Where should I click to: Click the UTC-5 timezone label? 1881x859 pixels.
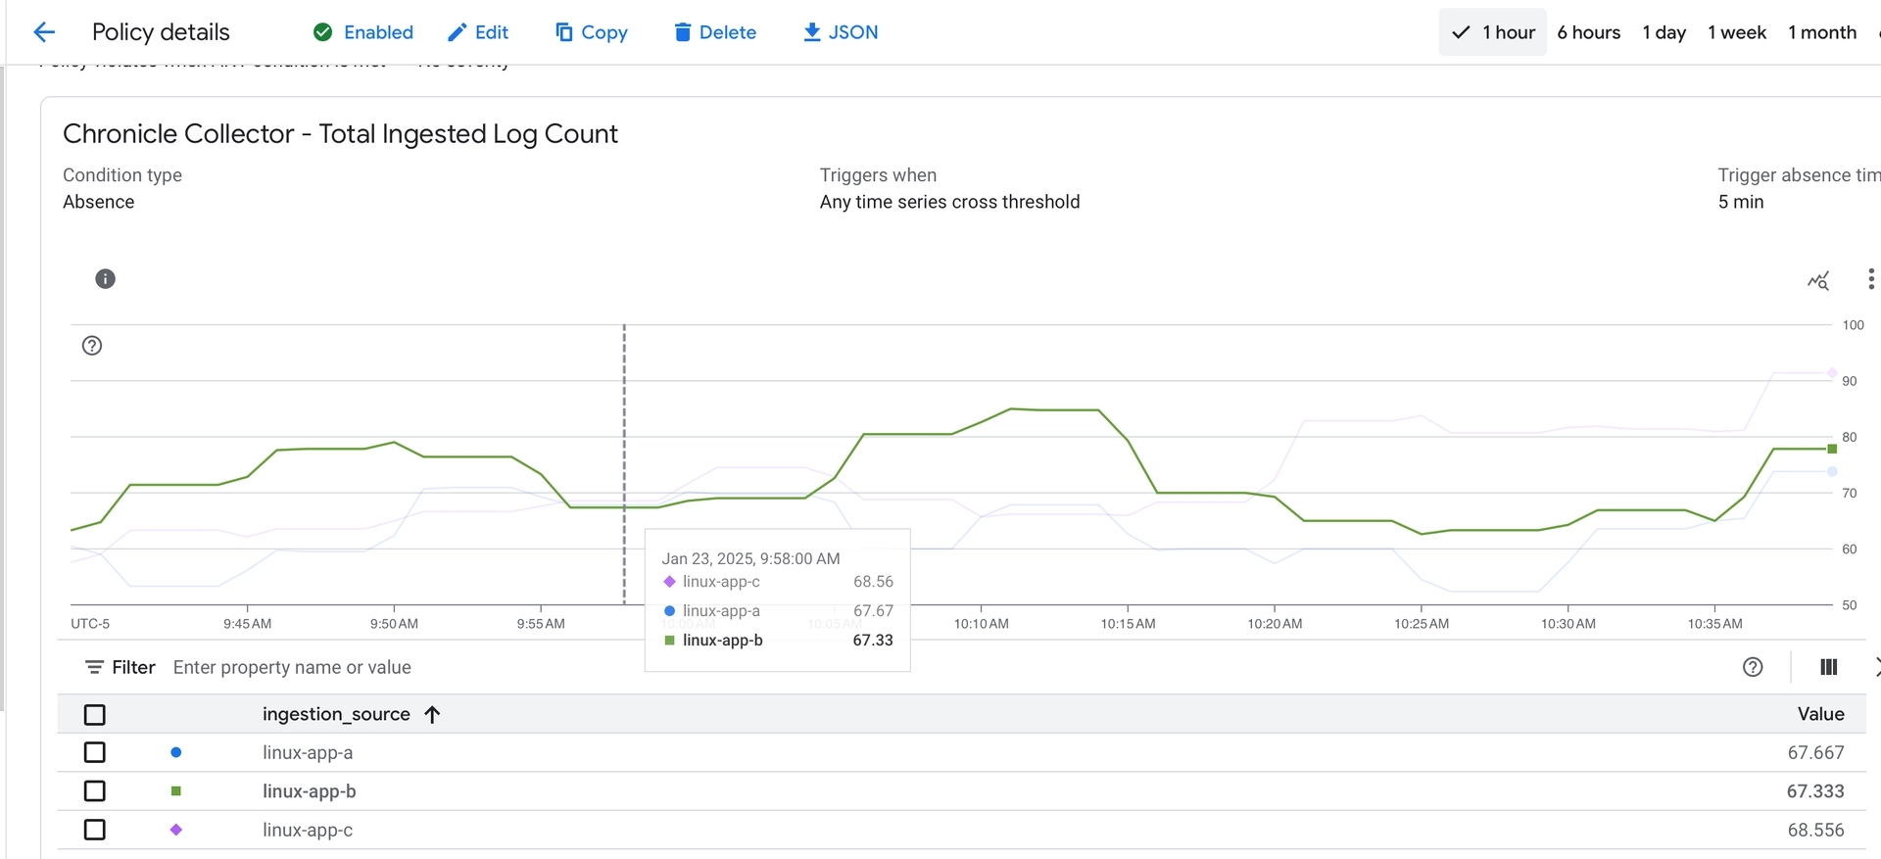(90, 624)
